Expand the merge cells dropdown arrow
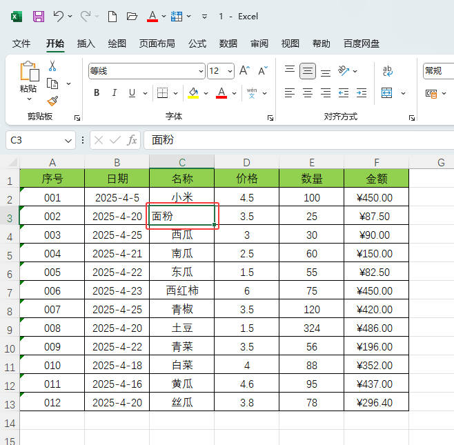The width and height of the screenshot is (454, 445). [403, 93]
